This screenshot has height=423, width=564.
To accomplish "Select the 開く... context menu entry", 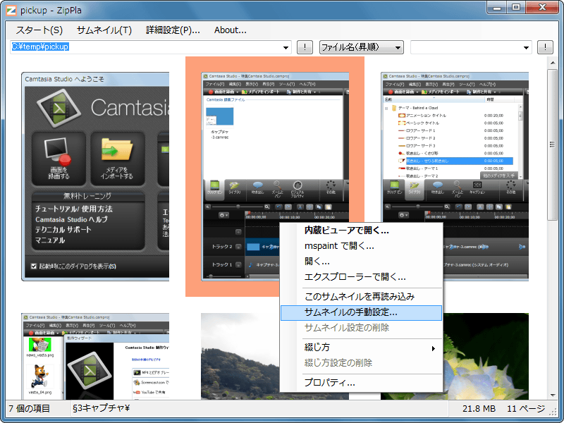I will pos(361,262).
